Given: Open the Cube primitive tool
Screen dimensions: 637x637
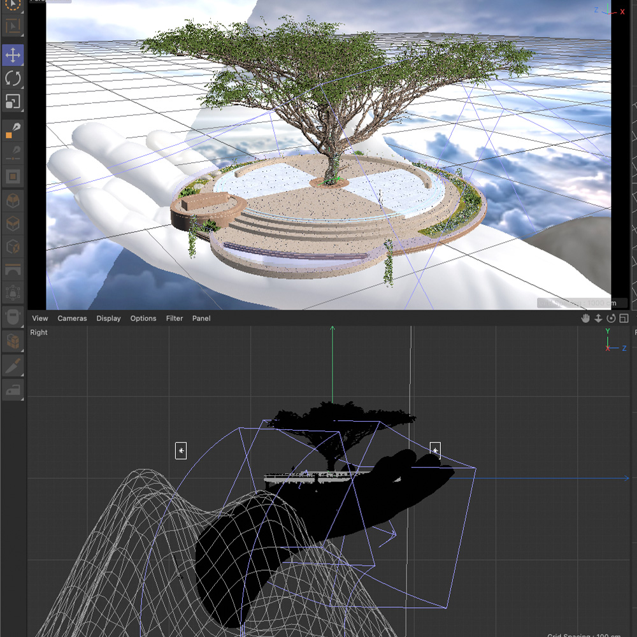Looking at the screenshot, I should (13, 201).
